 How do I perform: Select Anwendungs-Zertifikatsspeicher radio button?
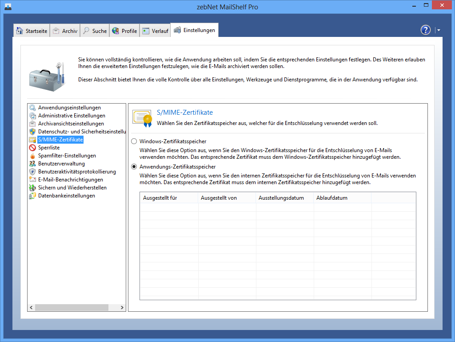(x=134, y=167)
